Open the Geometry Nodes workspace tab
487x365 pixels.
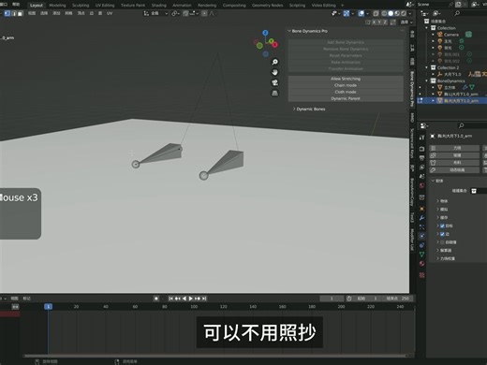click(268, 6)
